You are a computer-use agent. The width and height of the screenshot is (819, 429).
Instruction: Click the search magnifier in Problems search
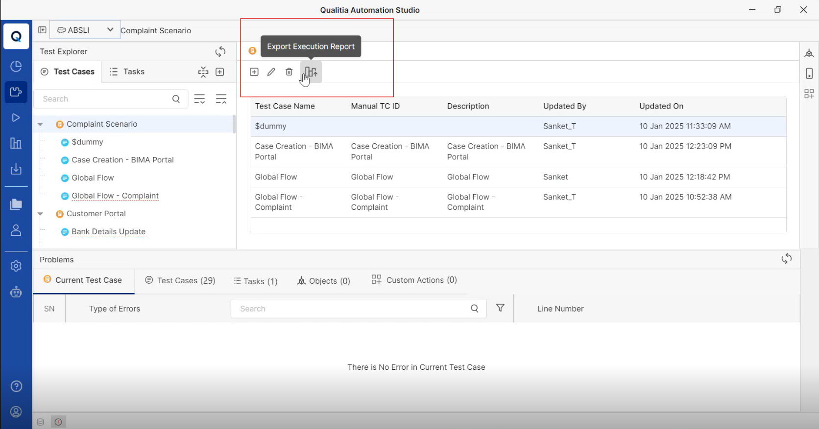475,309
